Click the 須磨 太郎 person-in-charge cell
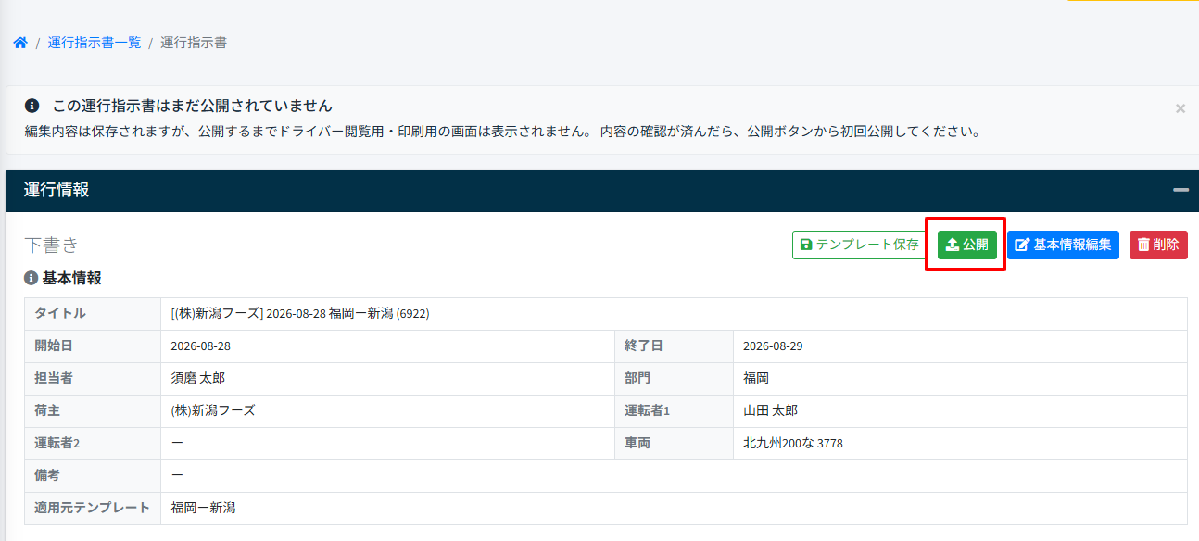 387,378
